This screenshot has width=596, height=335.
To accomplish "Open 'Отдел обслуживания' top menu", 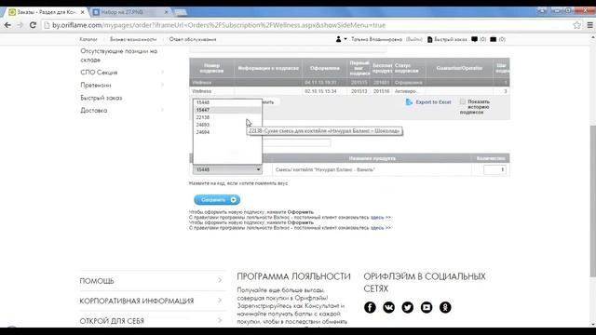I will coord(193,39).
